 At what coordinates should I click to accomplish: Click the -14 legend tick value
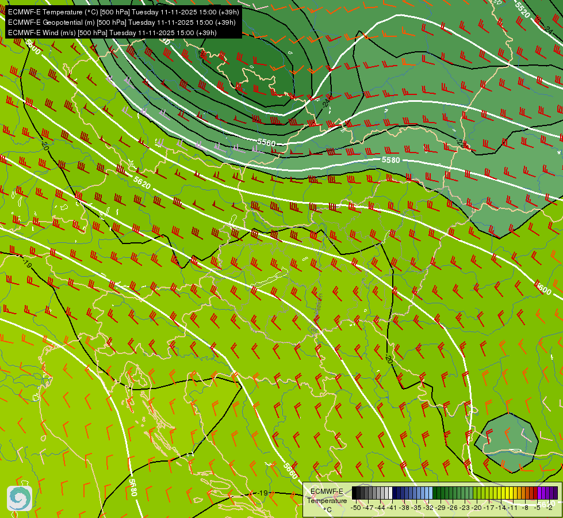(501, 508)
